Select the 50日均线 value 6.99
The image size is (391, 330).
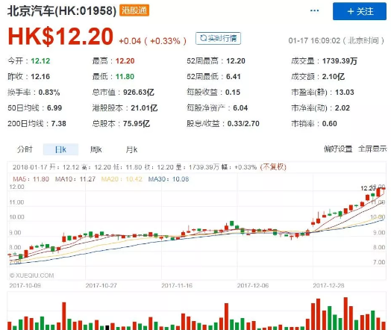(54, 108)
